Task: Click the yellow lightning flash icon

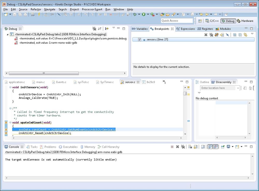Action: [x=39, y=15]
